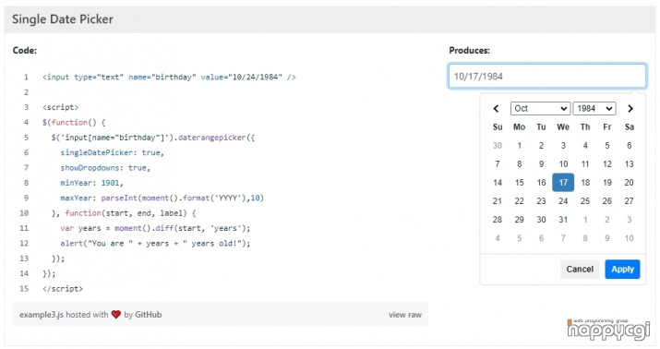Choose date 31 in the calendar
This screenshot has width=660, height=349.
click(x=563, y=220)
